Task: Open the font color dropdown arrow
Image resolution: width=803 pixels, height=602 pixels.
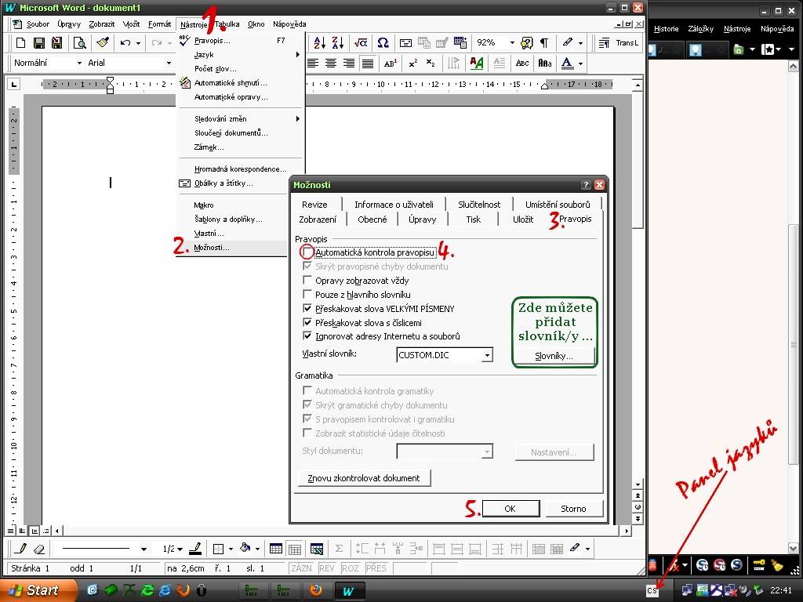Action: pyautogui.click(x=581, y=63)
